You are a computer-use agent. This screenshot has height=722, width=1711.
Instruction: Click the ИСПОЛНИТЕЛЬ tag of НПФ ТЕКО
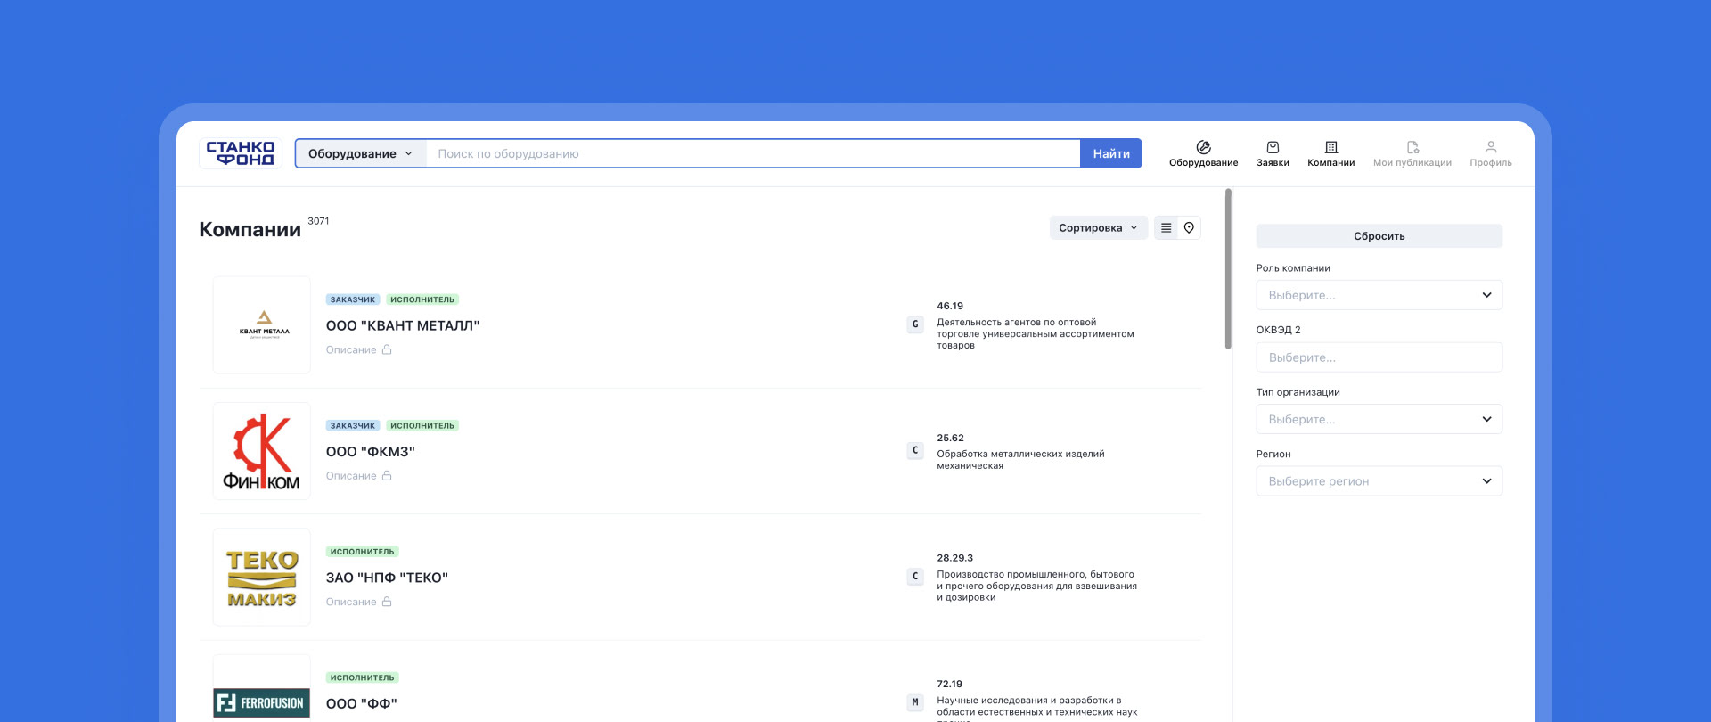(x=362, y=552)
